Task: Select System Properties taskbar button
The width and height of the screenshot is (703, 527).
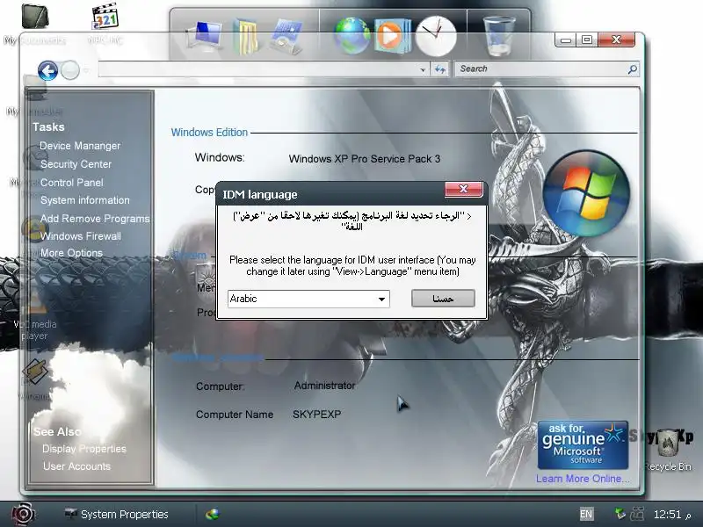Action: point(117,515)
